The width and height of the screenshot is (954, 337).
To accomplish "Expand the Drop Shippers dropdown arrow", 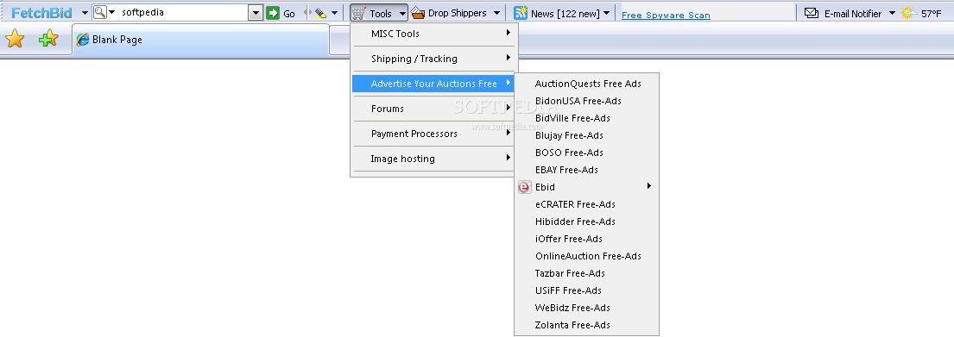I will pyautogui.click(x=496, y=13).
